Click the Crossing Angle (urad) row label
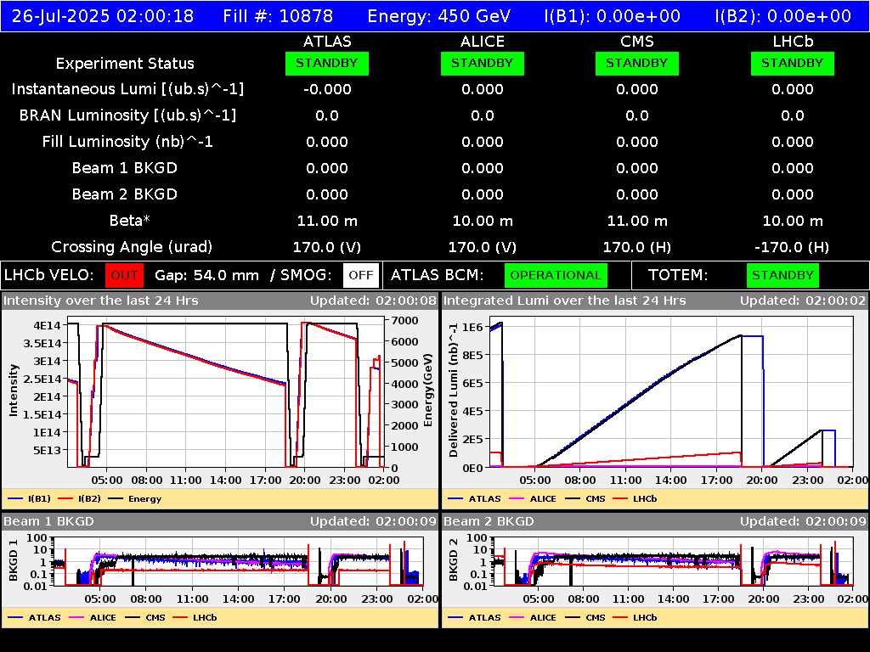 pos(132,247)
